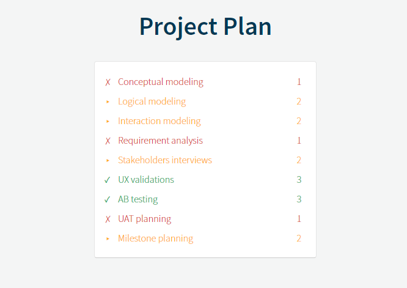The width and height of the screenshot is (407, 288).
Task: Click the checkmark icon beside UX validations
Action: [108, 180]
